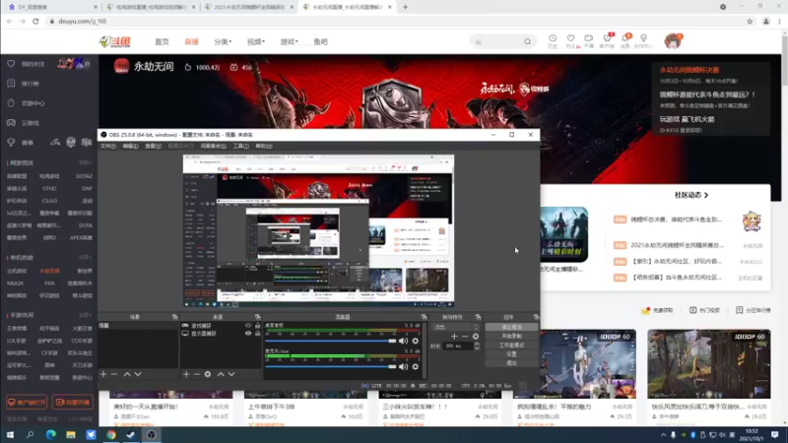Click 退出 in OBS controls
The height and width of the screenshot is (443, 788).
point(511,362)
